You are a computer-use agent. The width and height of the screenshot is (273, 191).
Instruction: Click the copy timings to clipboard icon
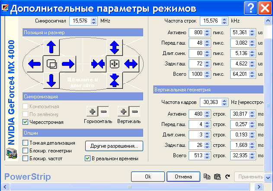point(207,177)
